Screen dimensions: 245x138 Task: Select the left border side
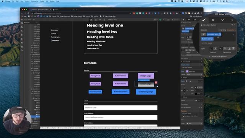click(182, 90)
